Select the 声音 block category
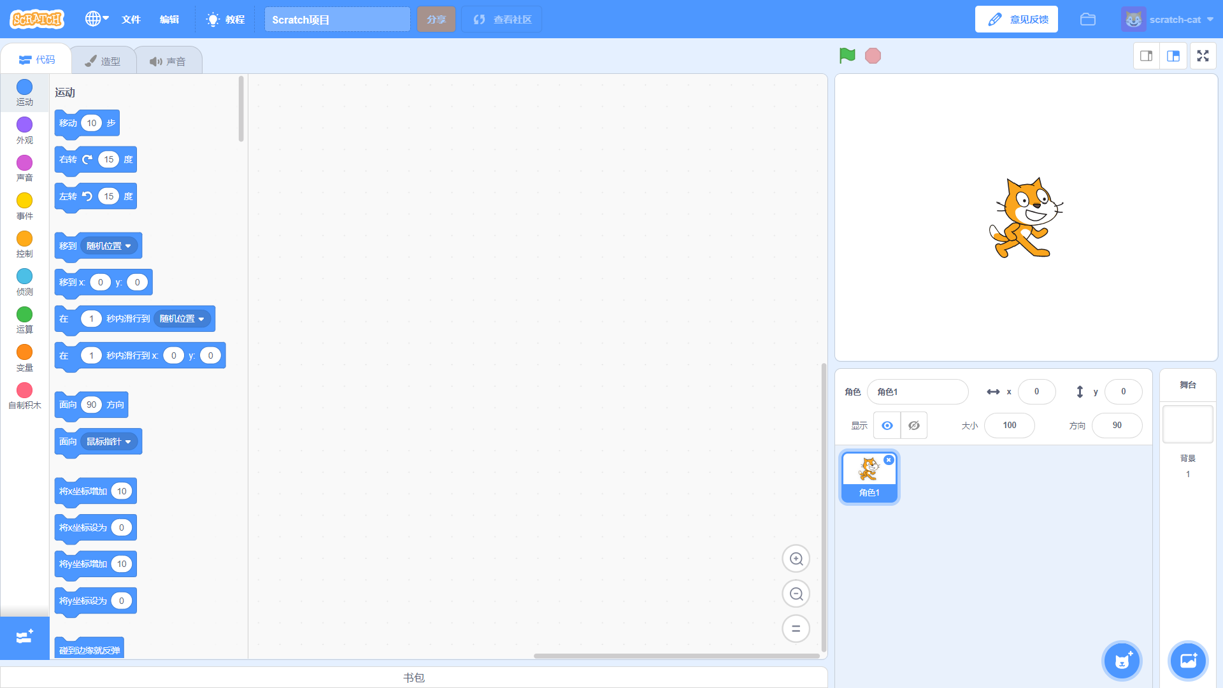The height and width of the screenshot is (688, 1223). pyautogui.click(x=24, y=168)
